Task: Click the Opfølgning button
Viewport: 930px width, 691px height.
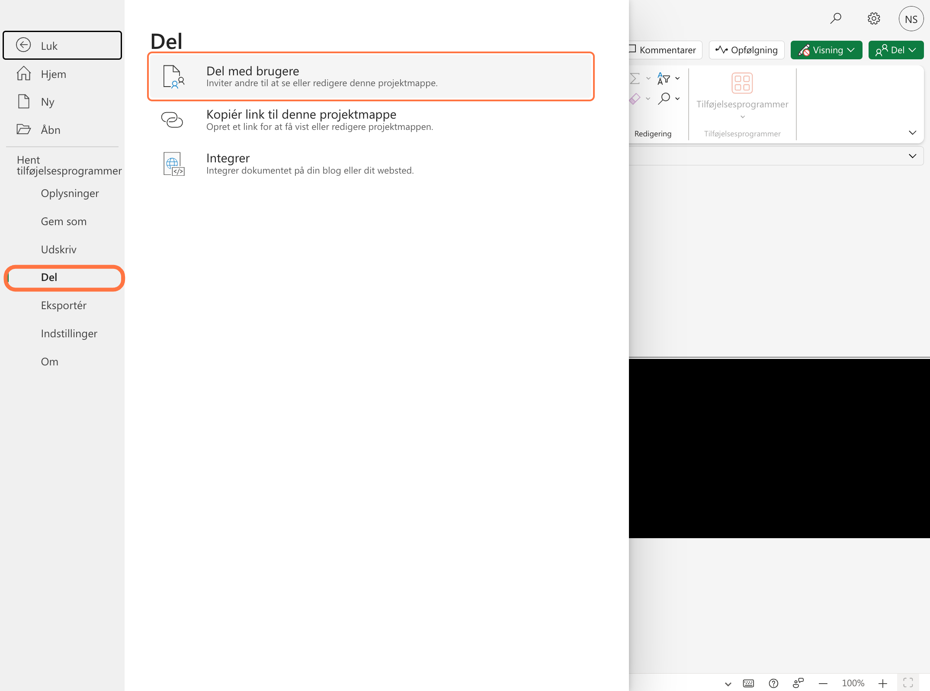Action: (747, 50)
